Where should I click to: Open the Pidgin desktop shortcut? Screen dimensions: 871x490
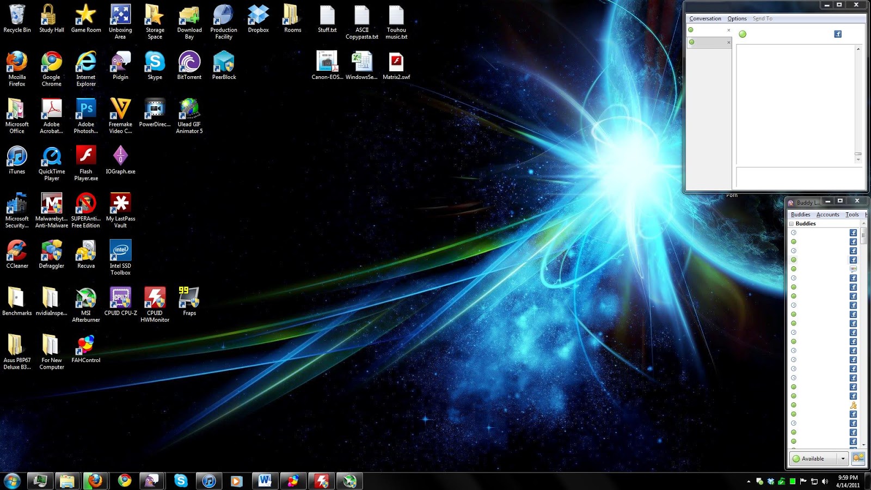(120, 66)
